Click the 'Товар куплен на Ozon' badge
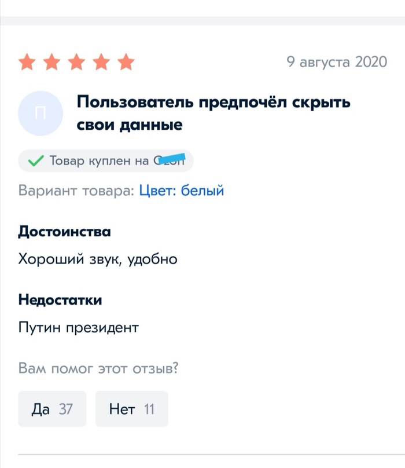The height and width of the screenshot is (468, 405). click(x=106, y=161)
